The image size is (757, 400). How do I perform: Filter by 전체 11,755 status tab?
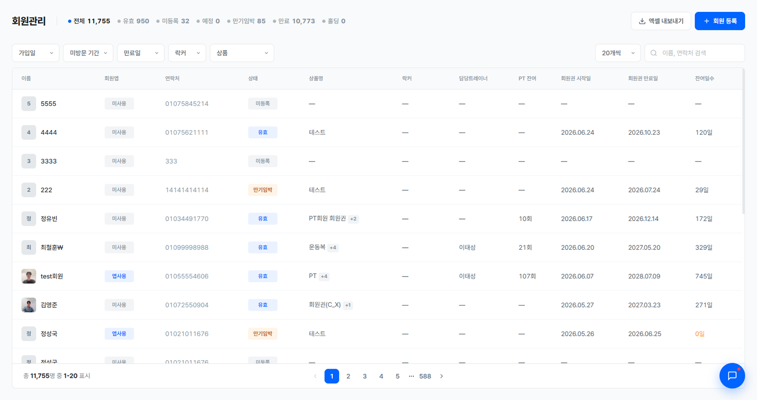(x=89, y=21)
